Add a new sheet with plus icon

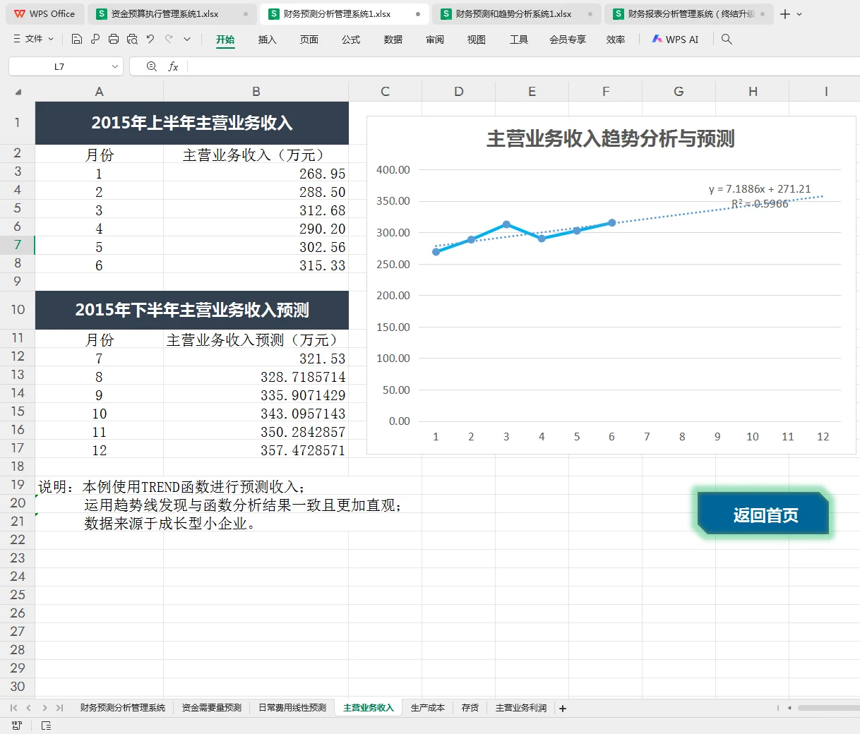(563, 709)
